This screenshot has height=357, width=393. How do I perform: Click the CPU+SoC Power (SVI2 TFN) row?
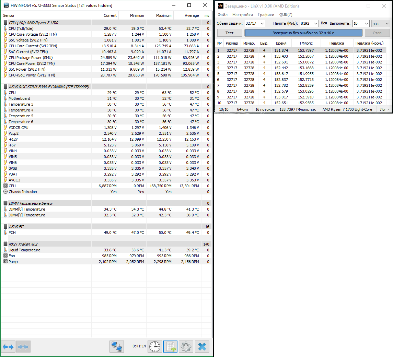pos(106,75)
